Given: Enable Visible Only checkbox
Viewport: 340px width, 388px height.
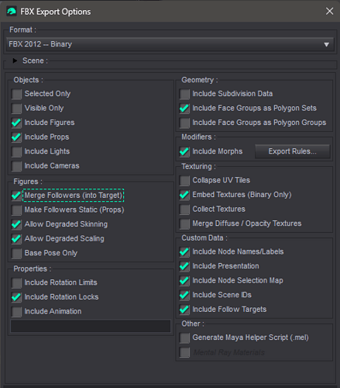Looking at the screenshot, I should pyautogui.click(x=16, y=109).
